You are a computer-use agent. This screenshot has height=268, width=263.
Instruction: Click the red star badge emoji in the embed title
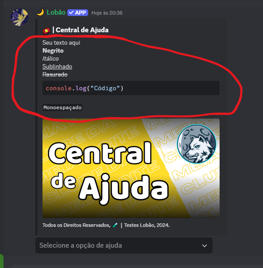[46, 31]
